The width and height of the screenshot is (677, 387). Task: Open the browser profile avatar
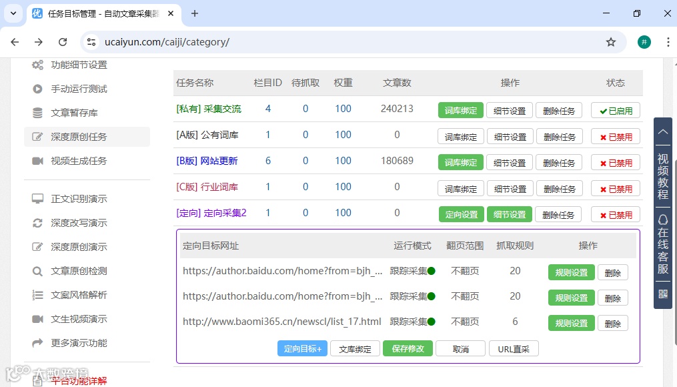click(644, 42)
